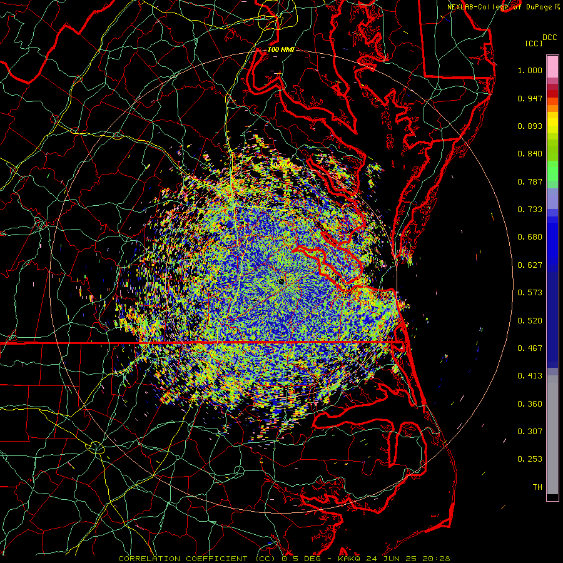Click the 0.360 scale value
Viewport: 563px width, 563px height.
(530, 404)
